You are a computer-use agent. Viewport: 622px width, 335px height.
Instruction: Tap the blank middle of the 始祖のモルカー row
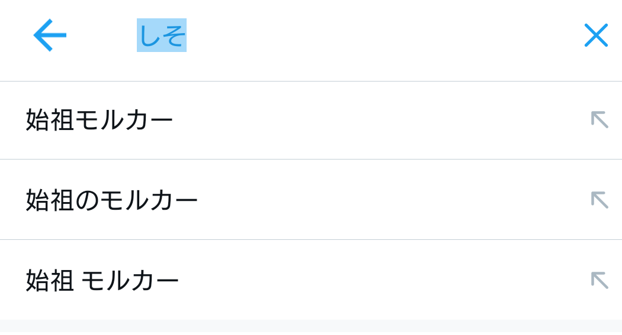[391, 200]
